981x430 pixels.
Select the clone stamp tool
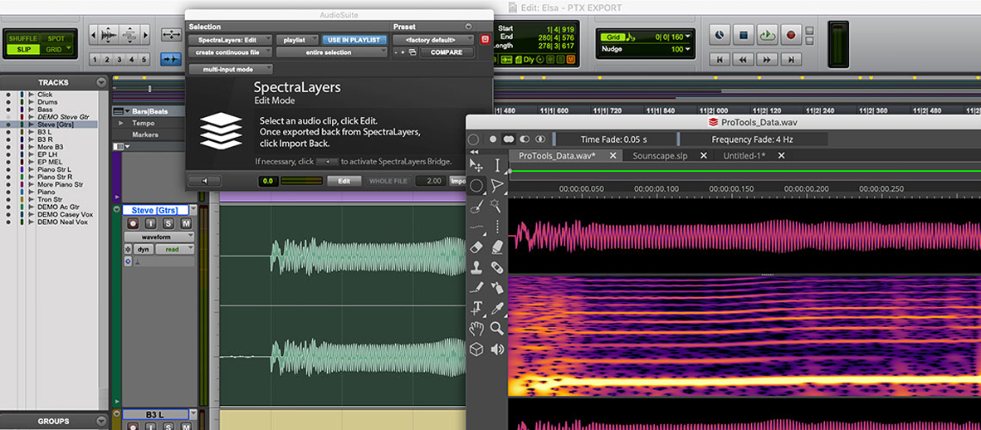click(476, 267)
